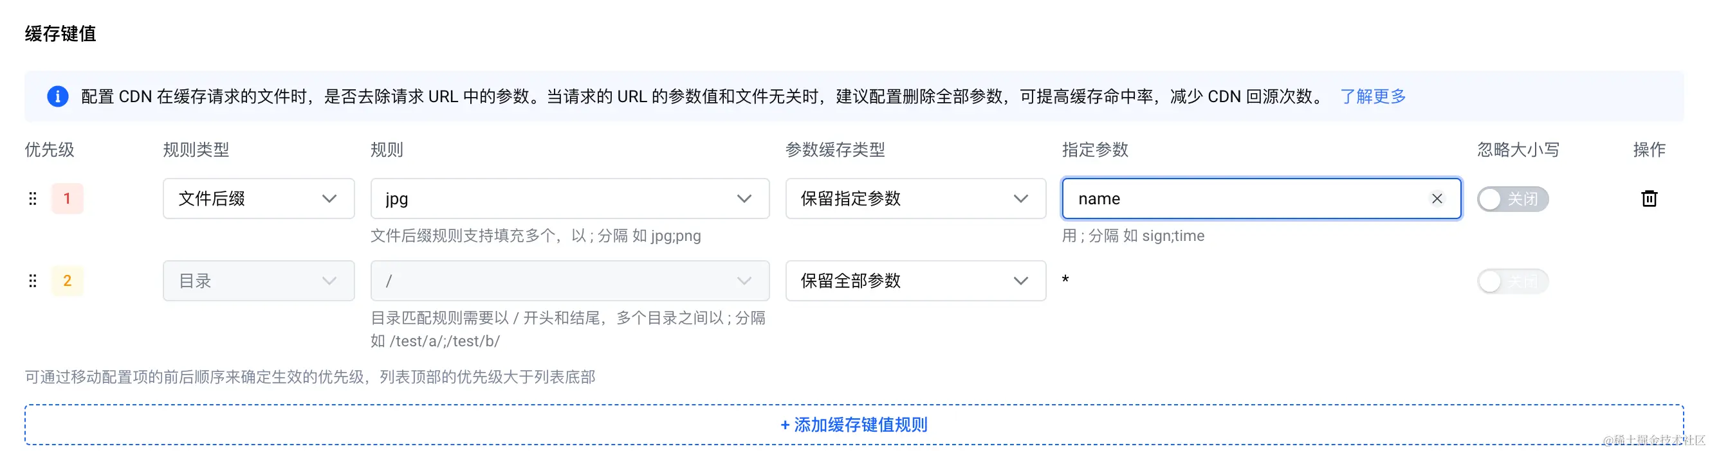Expand the jpg rule dropdown

click(570, 199)
